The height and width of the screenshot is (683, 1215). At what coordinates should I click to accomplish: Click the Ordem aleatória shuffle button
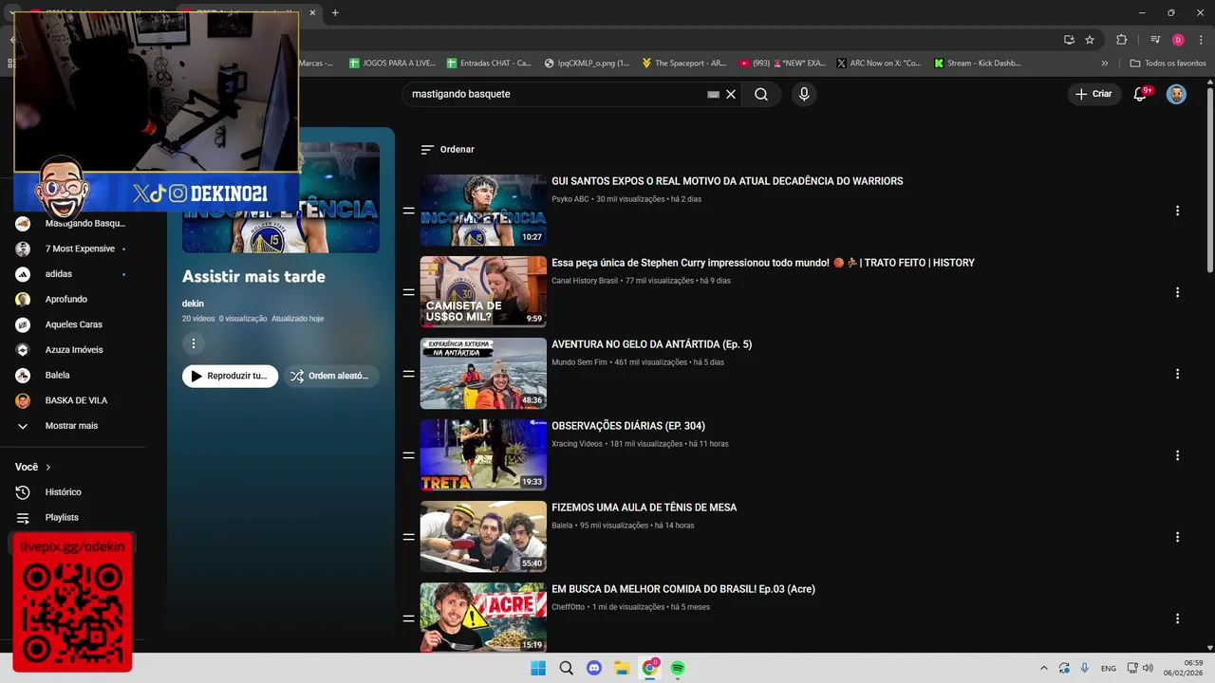332,376
